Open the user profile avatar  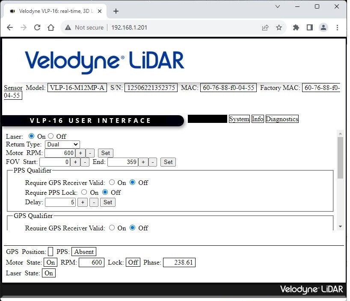tap(323, 27)
